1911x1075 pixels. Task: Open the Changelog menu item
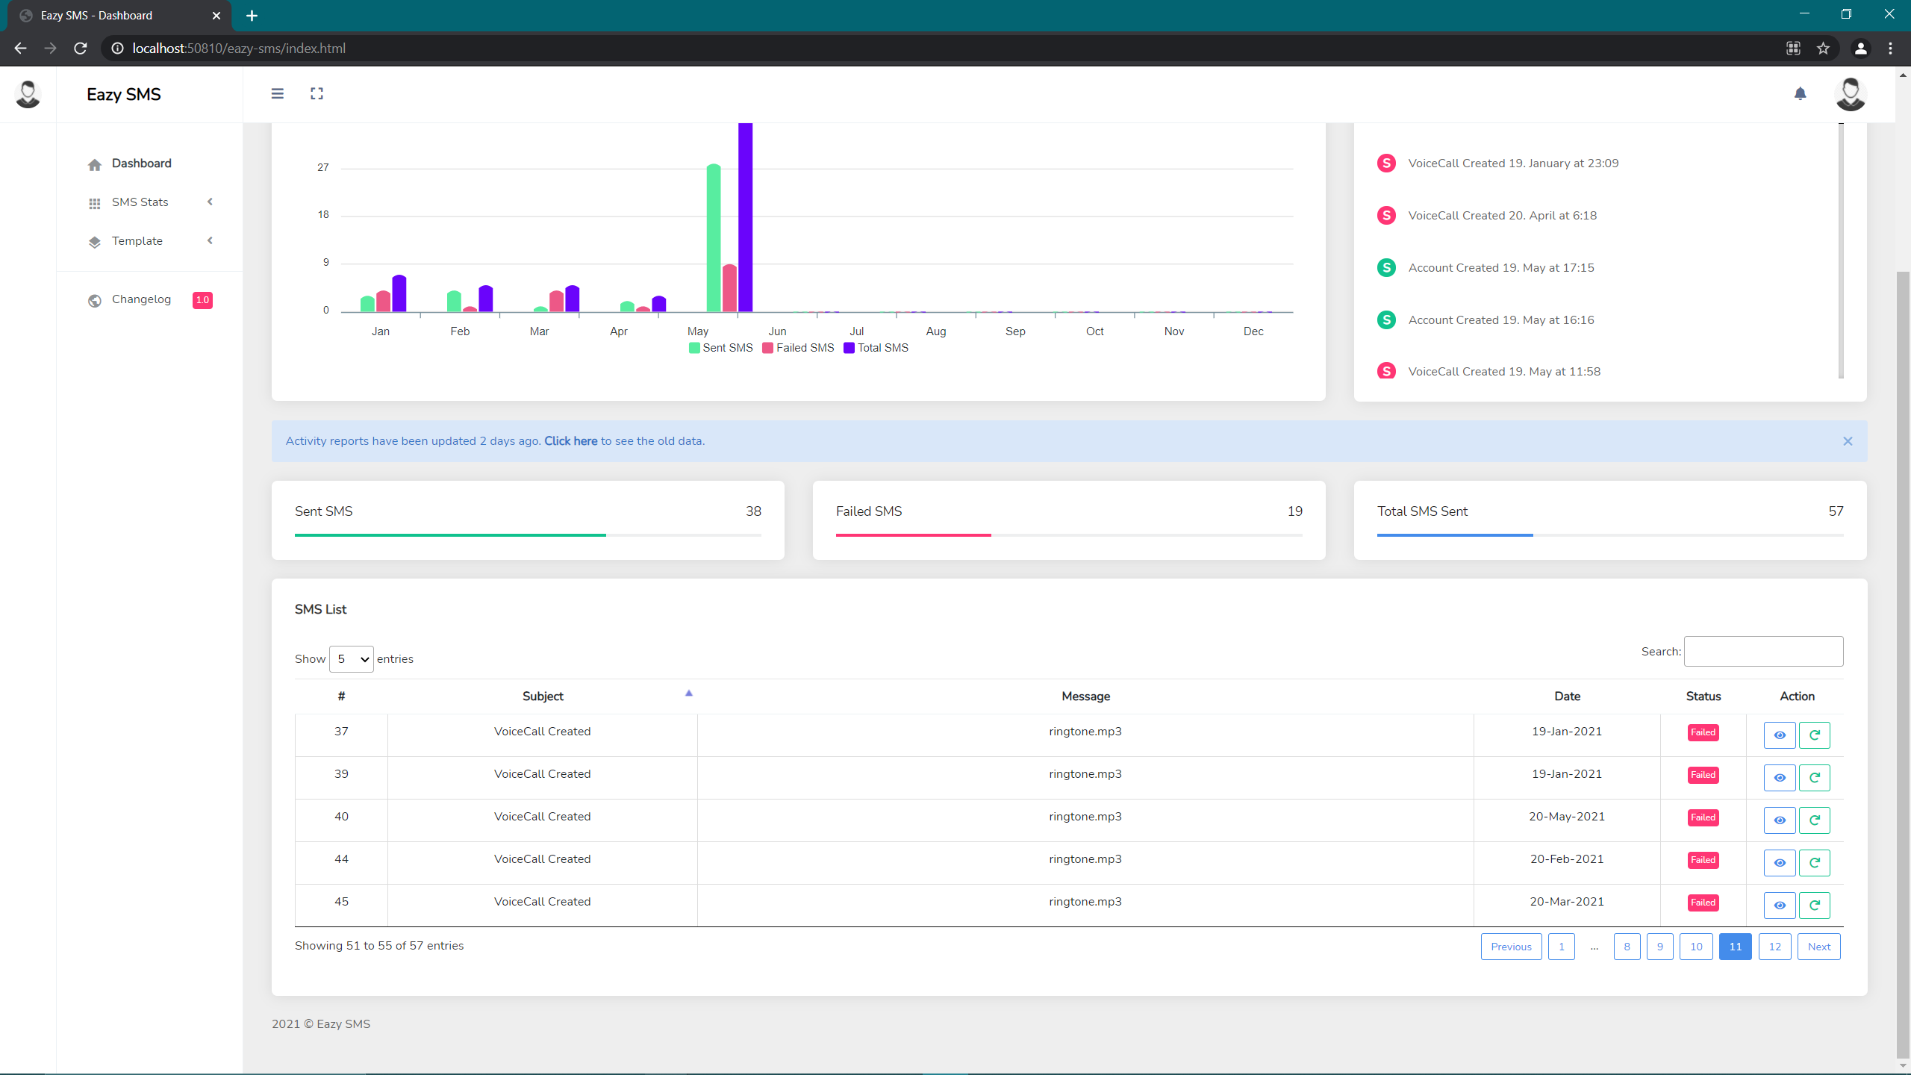tap(142, 299)
